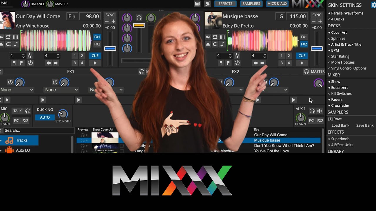The width and height of the screenshot is (376, 211).
Task: Click Show Cover Art column header
Action: tap(103, 130)
